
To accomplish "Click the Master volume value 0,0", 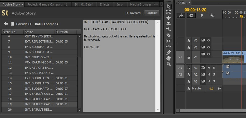I will pyautogui.click(x=211, y=89).
